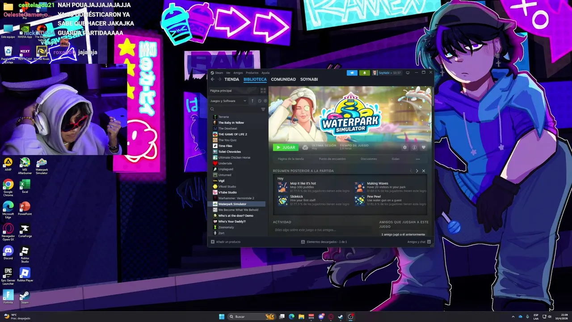Screen dimensions: 572x322
Task: Switch library to grid collections view icon
Action: (x=263, y=90)
